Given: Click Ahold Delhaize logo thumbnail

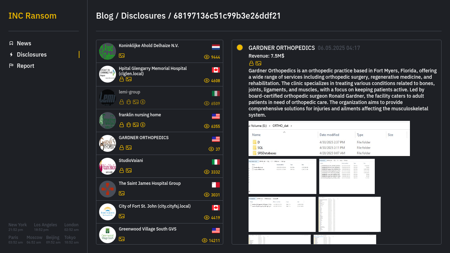Looking at the screenshot, I should [x=108, y=51].
